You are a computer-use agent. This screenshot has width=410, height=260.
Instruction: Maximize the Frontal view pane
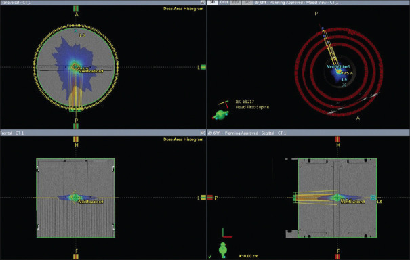tap(202, 133)
